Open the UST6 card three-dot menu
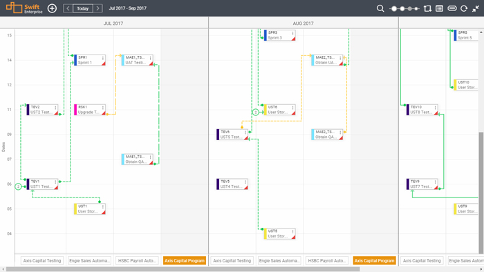 tap(292, 108)
